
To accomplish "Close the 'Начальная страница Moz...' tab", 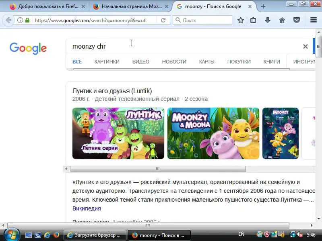I will tap(167, 6).
